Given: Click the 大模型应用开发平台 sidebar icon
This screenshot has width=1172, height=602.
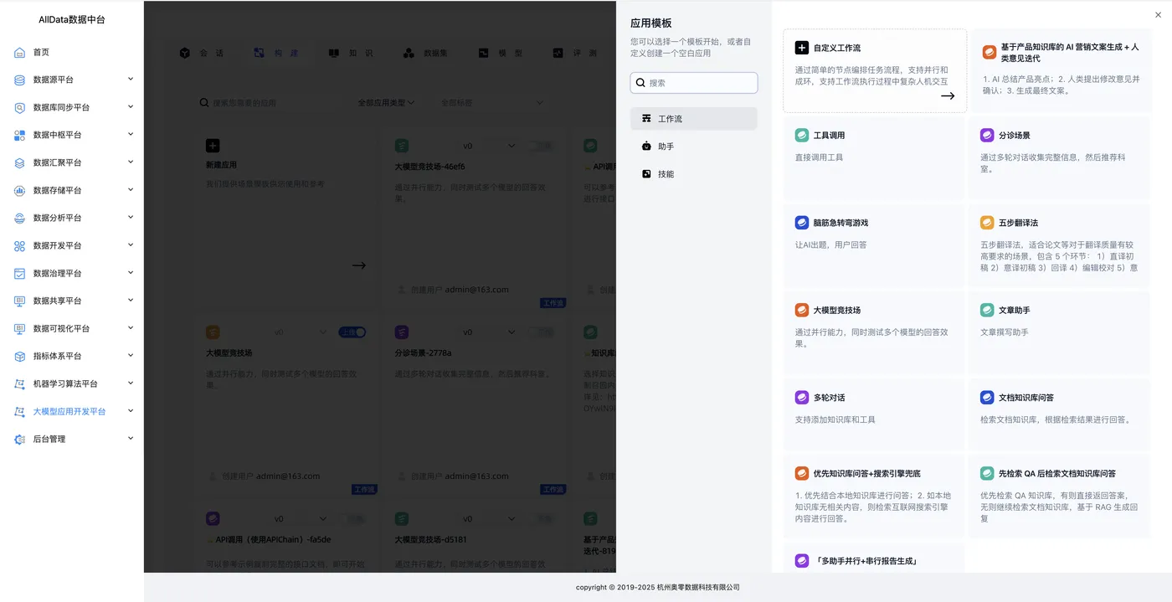Looking at the screenshot, I should point(19,411).
